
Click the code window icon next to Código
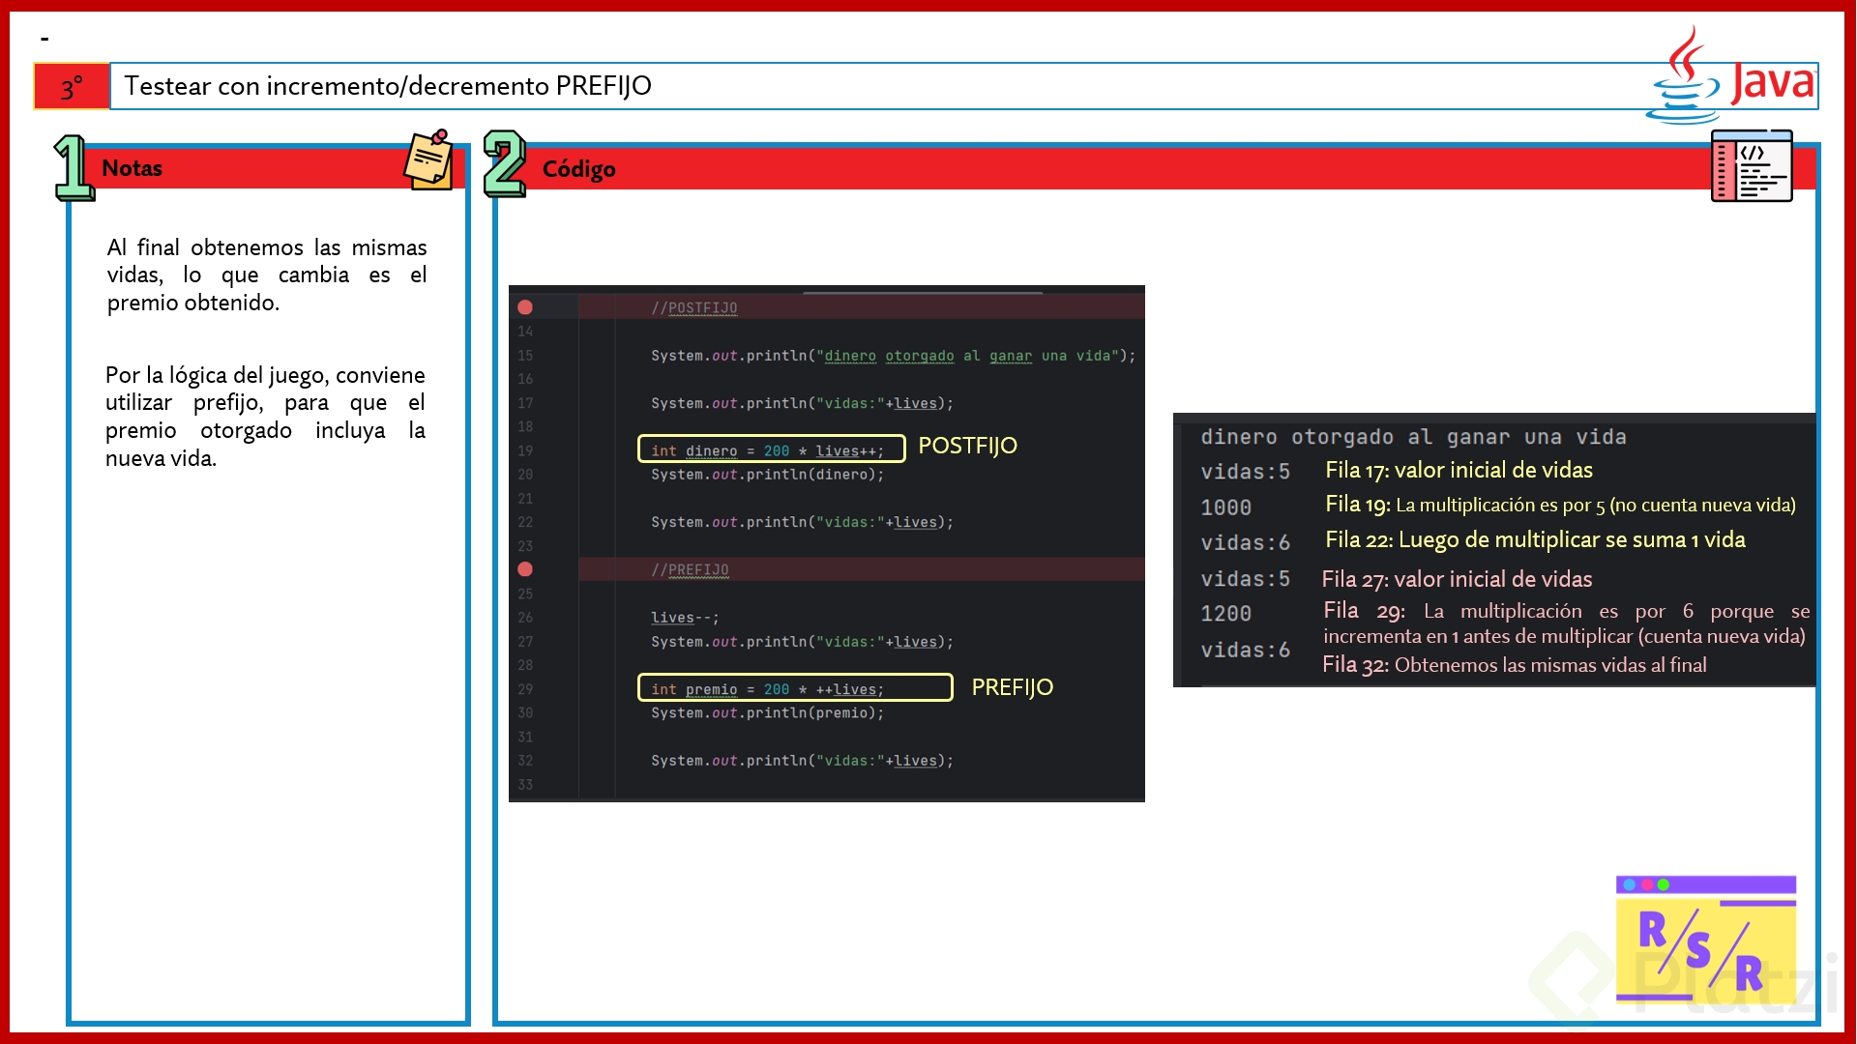tap(1751, 166)
